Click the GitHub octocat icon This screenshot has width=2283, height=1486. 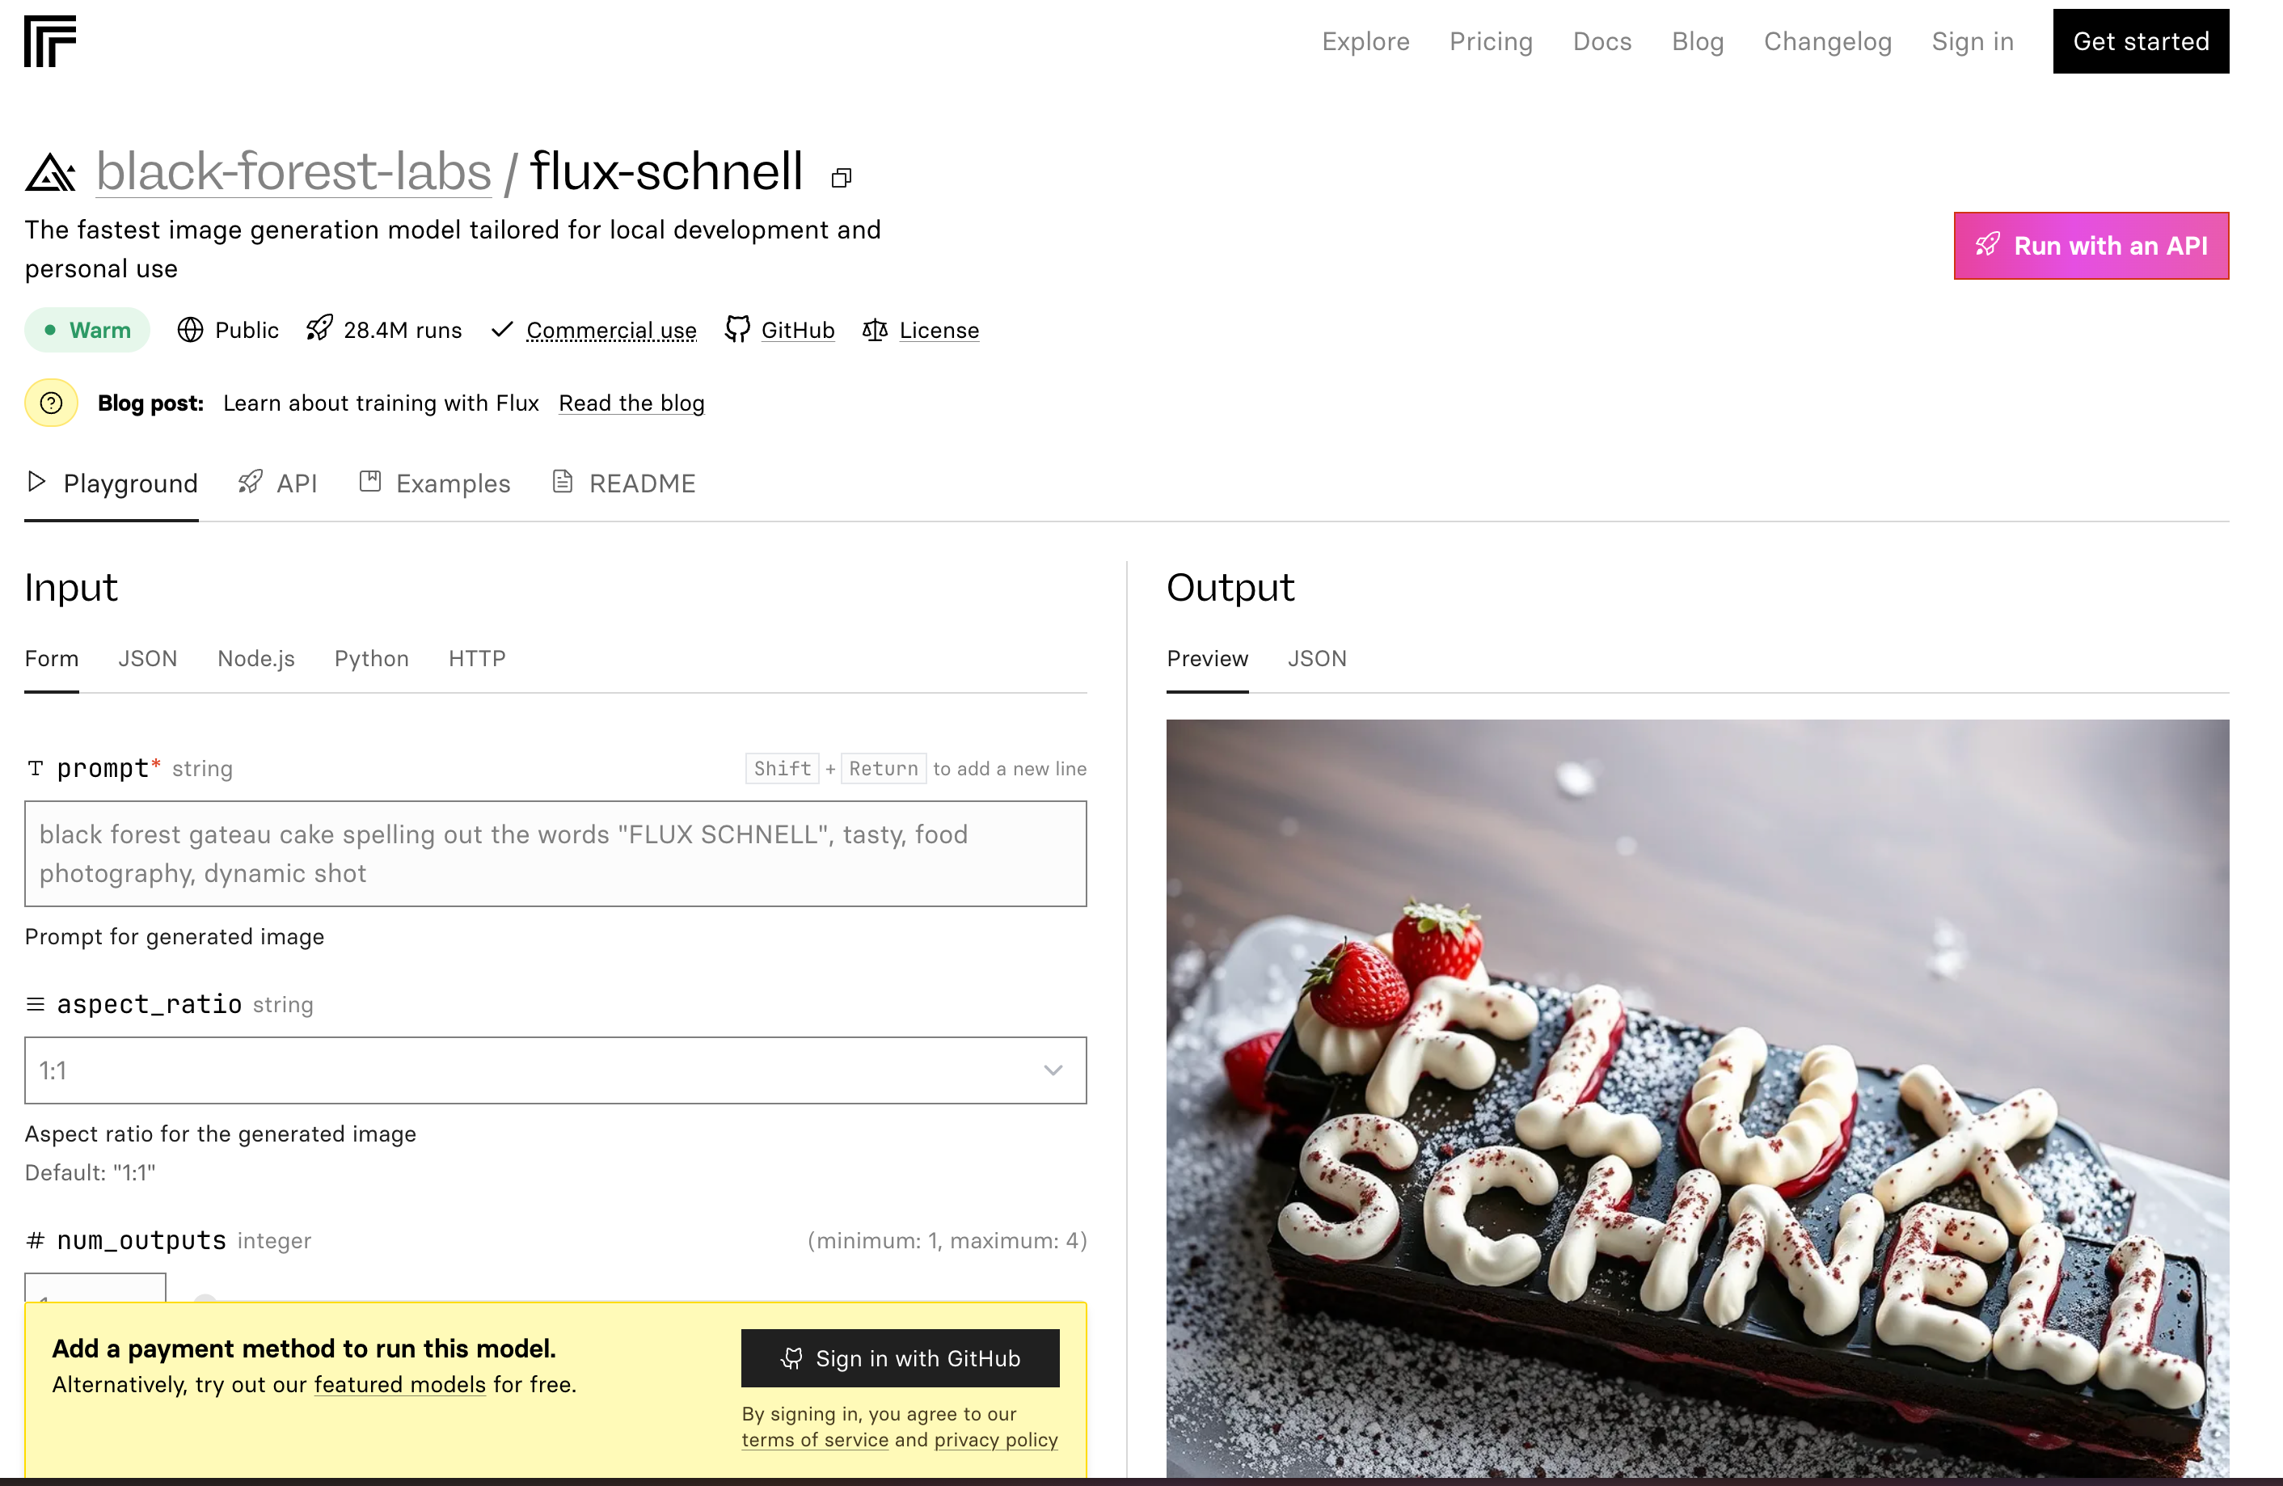coord(736,329)
